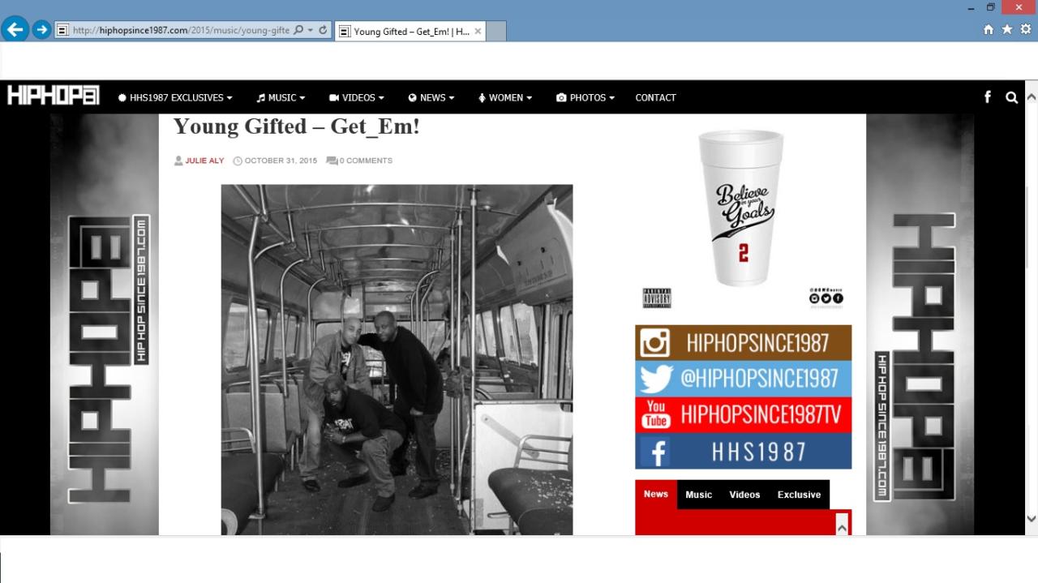Expand the Music dropdown menu
The width and height of the screenshot is (1038, 583).
click(281, 97)
